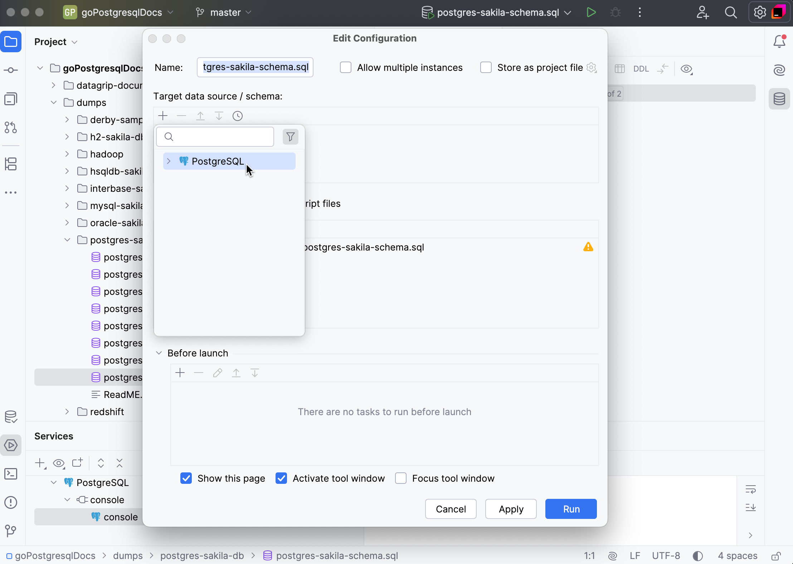Start debugging with the bug icon
Image resolution: width=793 pixels, height=564 pixels.
[x=616, y=12]
